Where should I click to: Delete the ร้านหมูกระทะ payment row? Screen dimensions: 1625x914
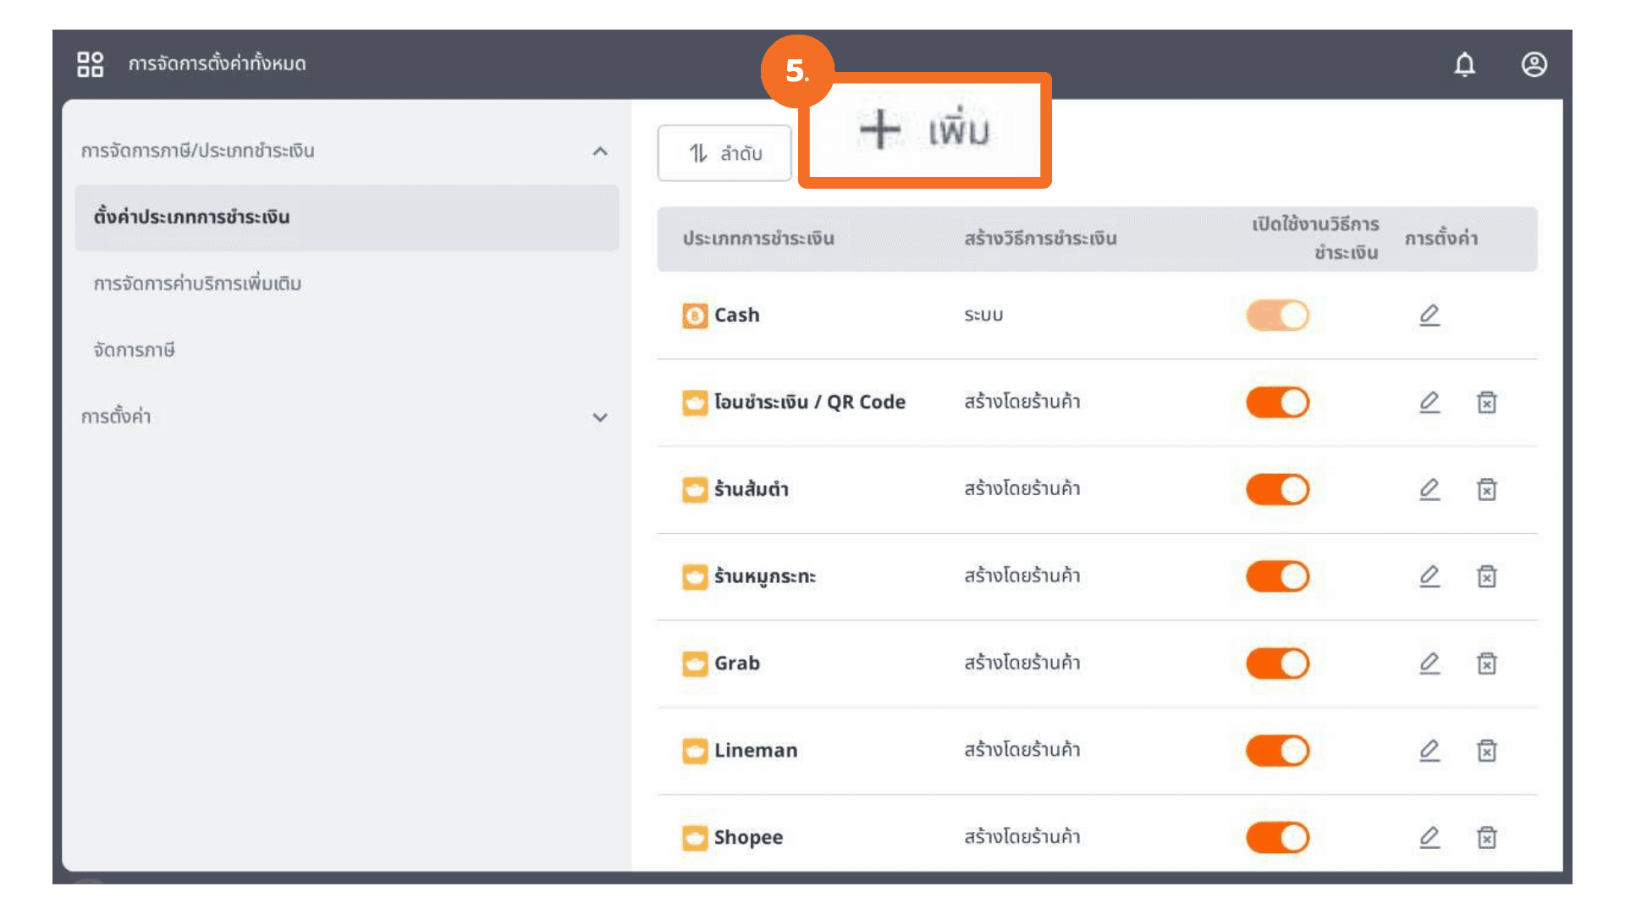1486,576
